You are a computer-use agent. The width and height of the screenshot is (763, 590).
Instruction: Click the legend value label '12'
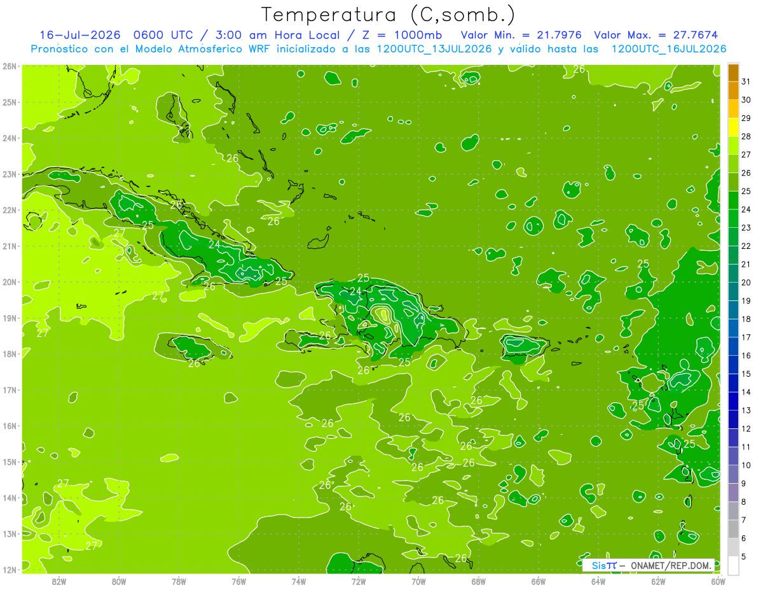click(746, 428)
